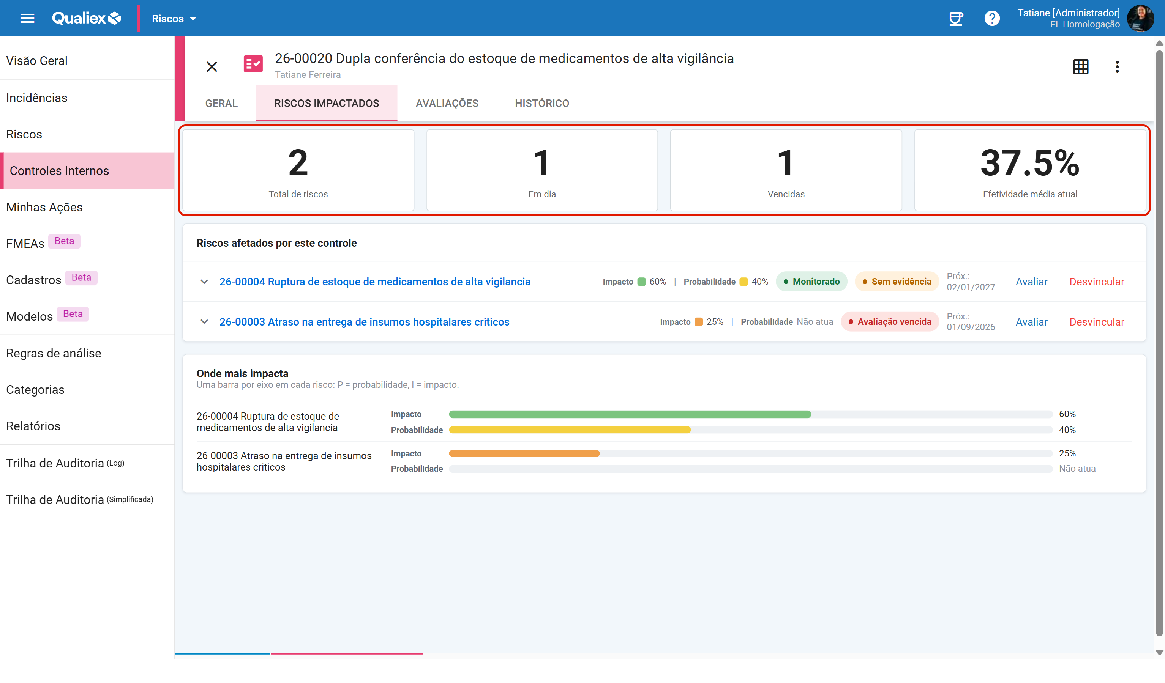Click the orange 25% Impacto bar
Image resolution: width=1165 pixels, height=683 pixels.
524,453
